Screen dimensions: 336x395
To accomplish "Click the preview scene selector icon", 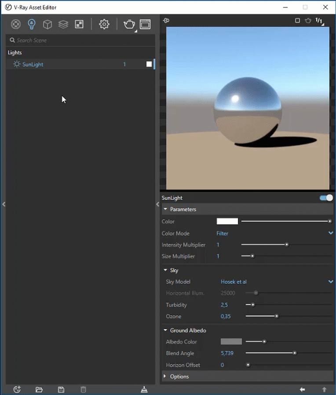I will coord(166,20).
